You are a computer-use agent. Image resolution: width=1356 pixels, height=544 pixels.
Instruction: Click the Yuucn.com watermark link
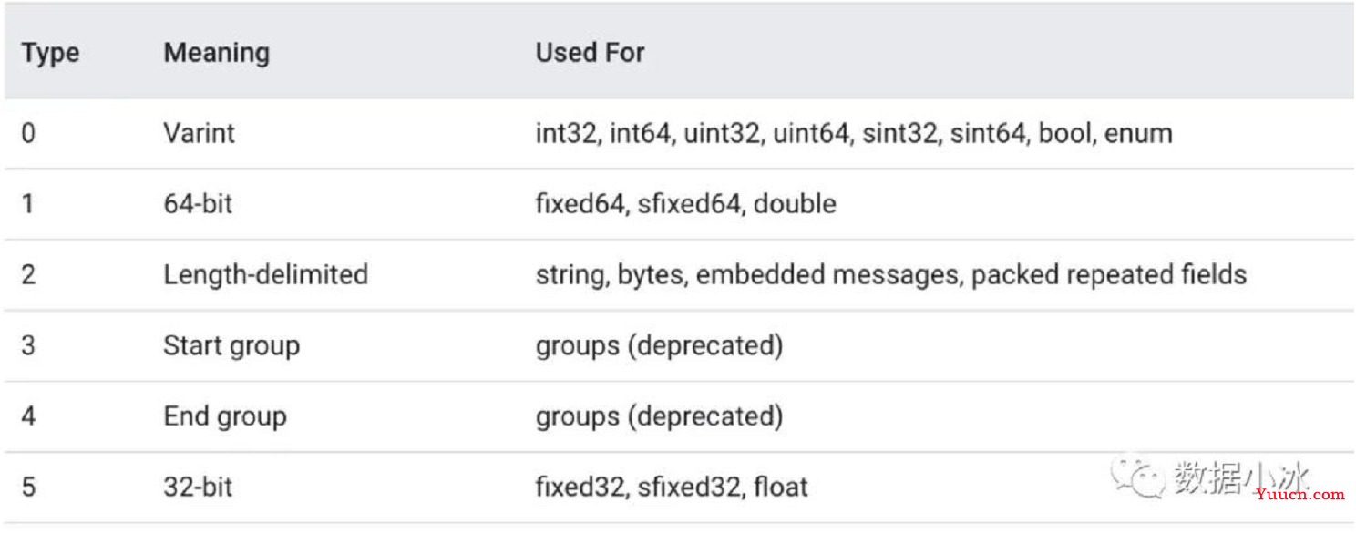(1299, 495)
